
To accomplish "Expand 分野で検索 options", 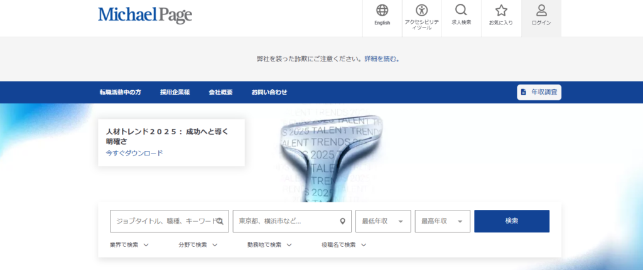I will click(197, 245).
